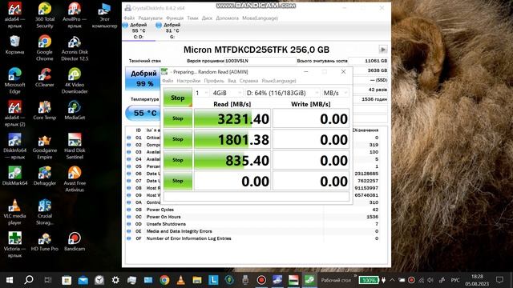Open aida64 ярлык (2) shortcut
The image size is (513, 288).
point(14,114)
